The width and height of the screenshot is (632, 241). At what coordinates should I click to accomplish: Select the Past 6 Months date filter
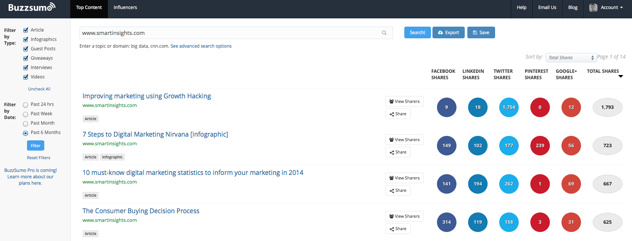pyautogui.click(x=26, y=133)
